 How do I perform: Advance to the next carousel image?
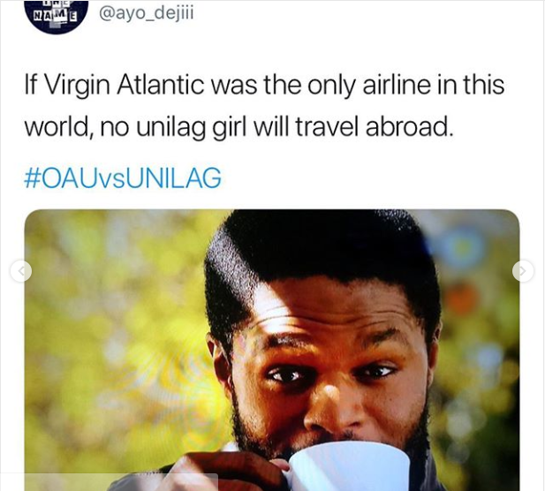(523, 271)
